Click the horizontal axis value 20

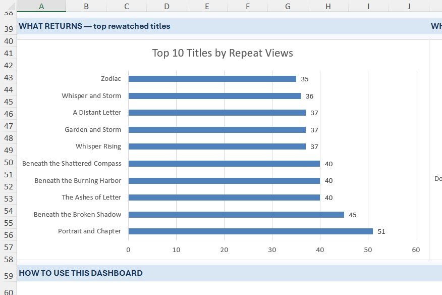(224, 250)
